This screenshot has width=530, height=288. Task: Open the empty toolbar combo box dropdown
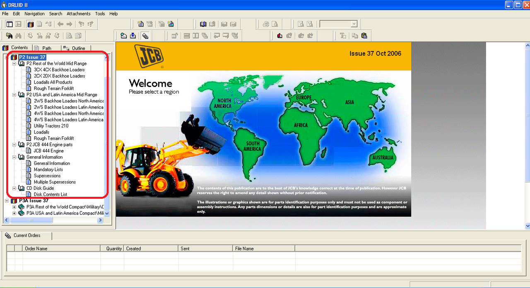pyautogui.click(x=354, y=24)
